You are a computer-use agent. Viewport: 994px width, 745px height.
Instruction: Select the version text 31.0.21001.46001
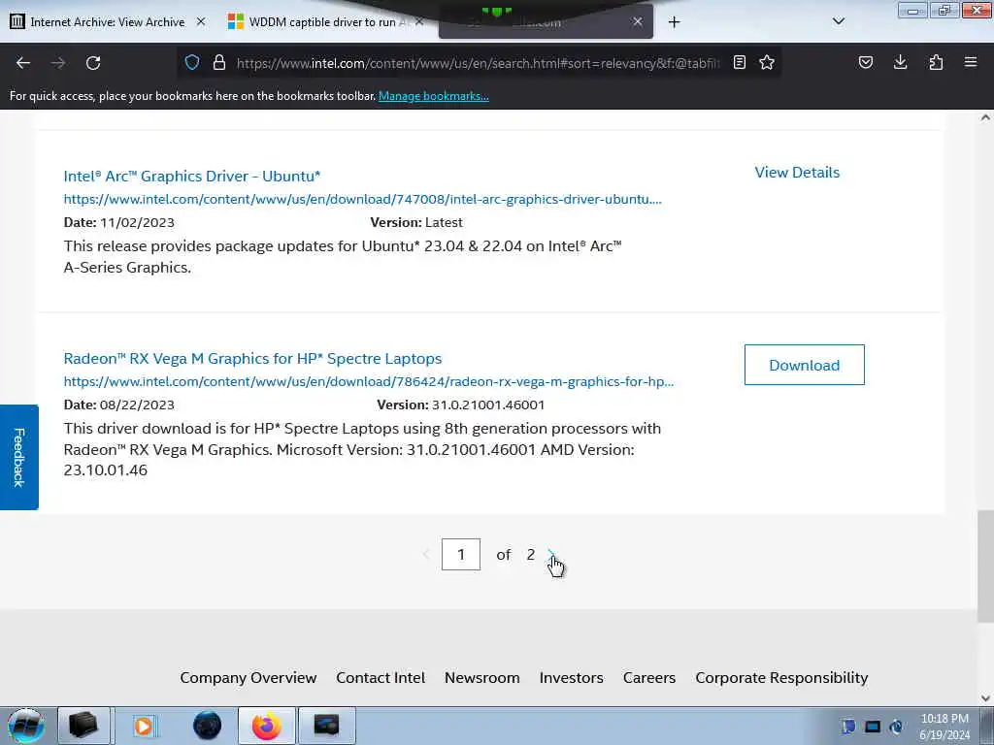click(x=488, y=405)
